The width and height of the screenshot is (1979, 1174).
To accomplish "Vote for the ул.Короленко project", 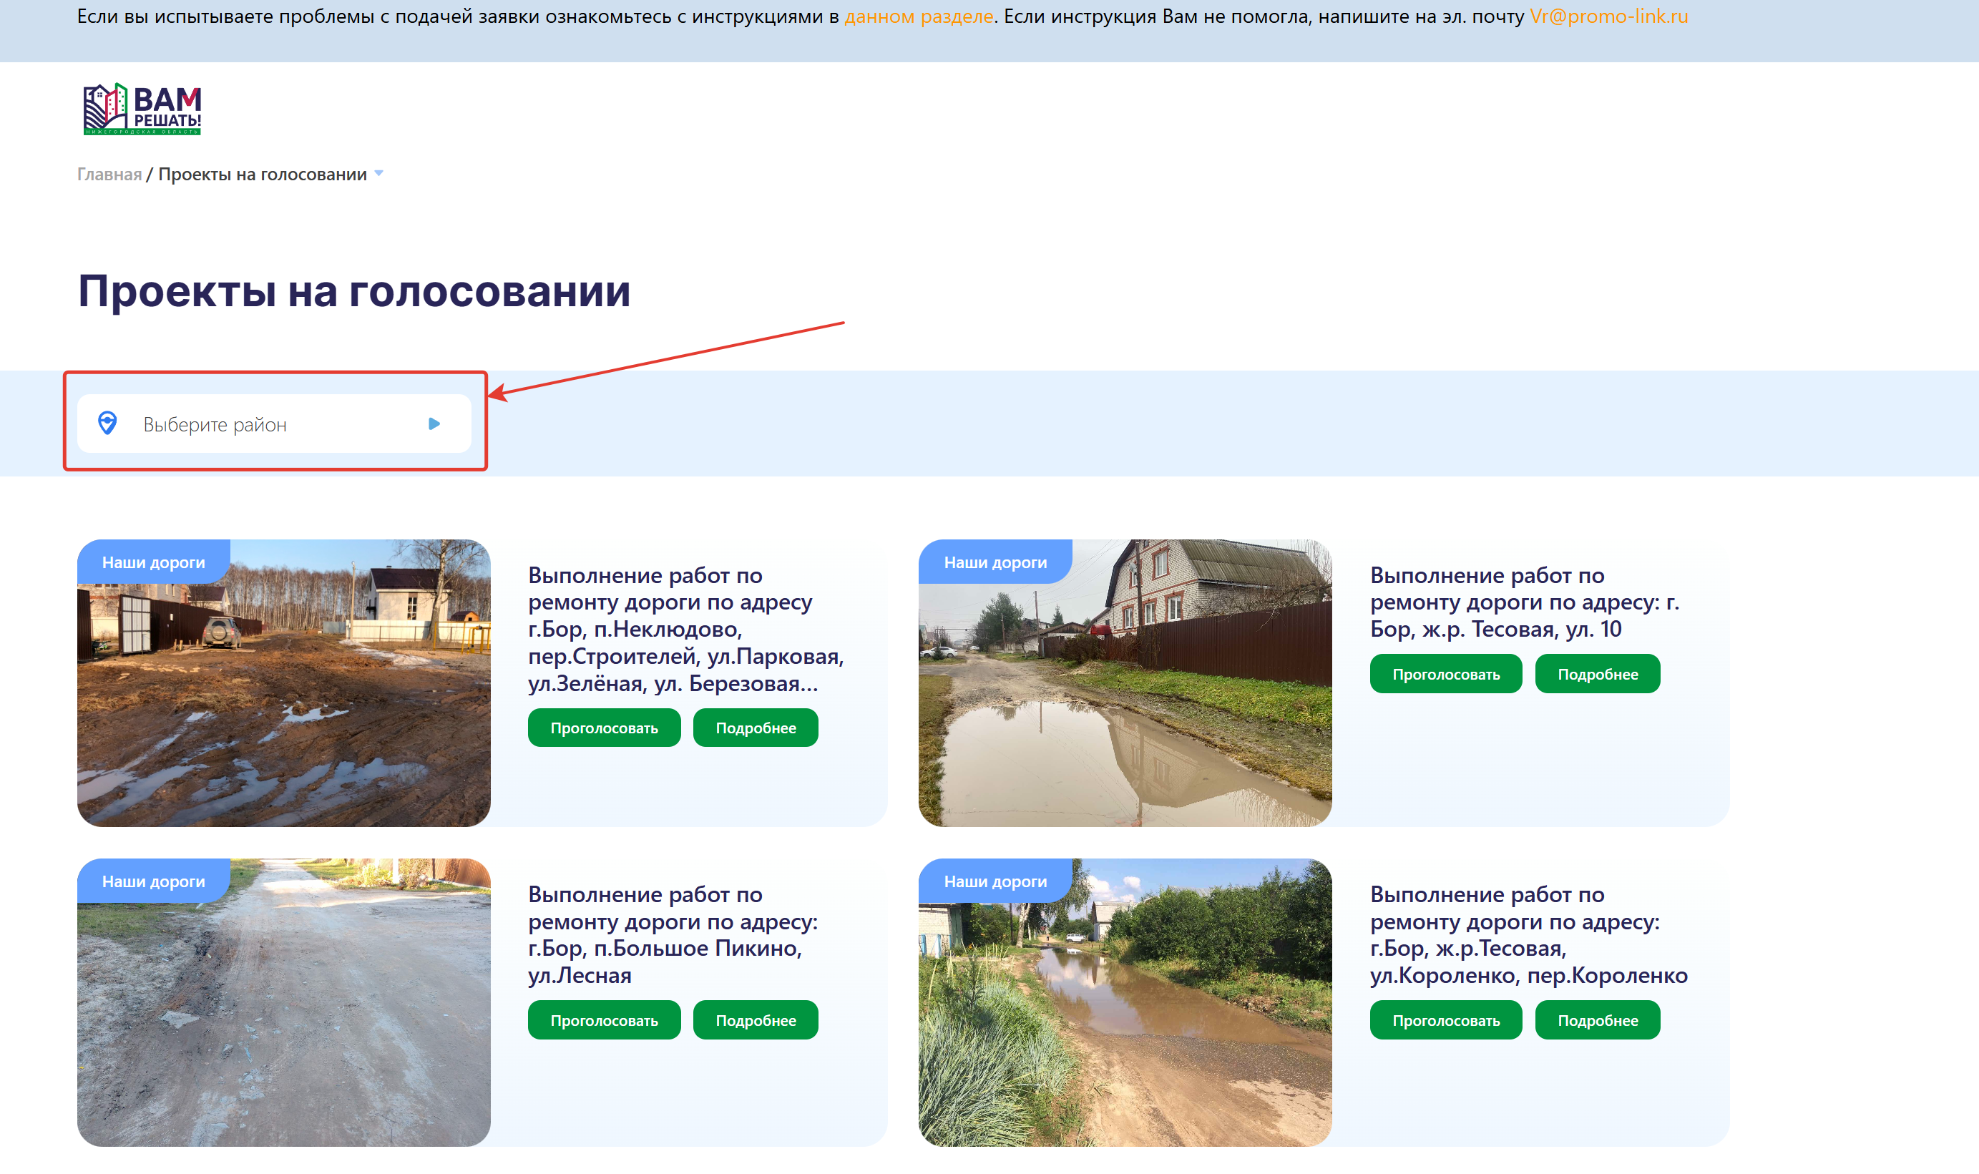I will point(1446,1020).
